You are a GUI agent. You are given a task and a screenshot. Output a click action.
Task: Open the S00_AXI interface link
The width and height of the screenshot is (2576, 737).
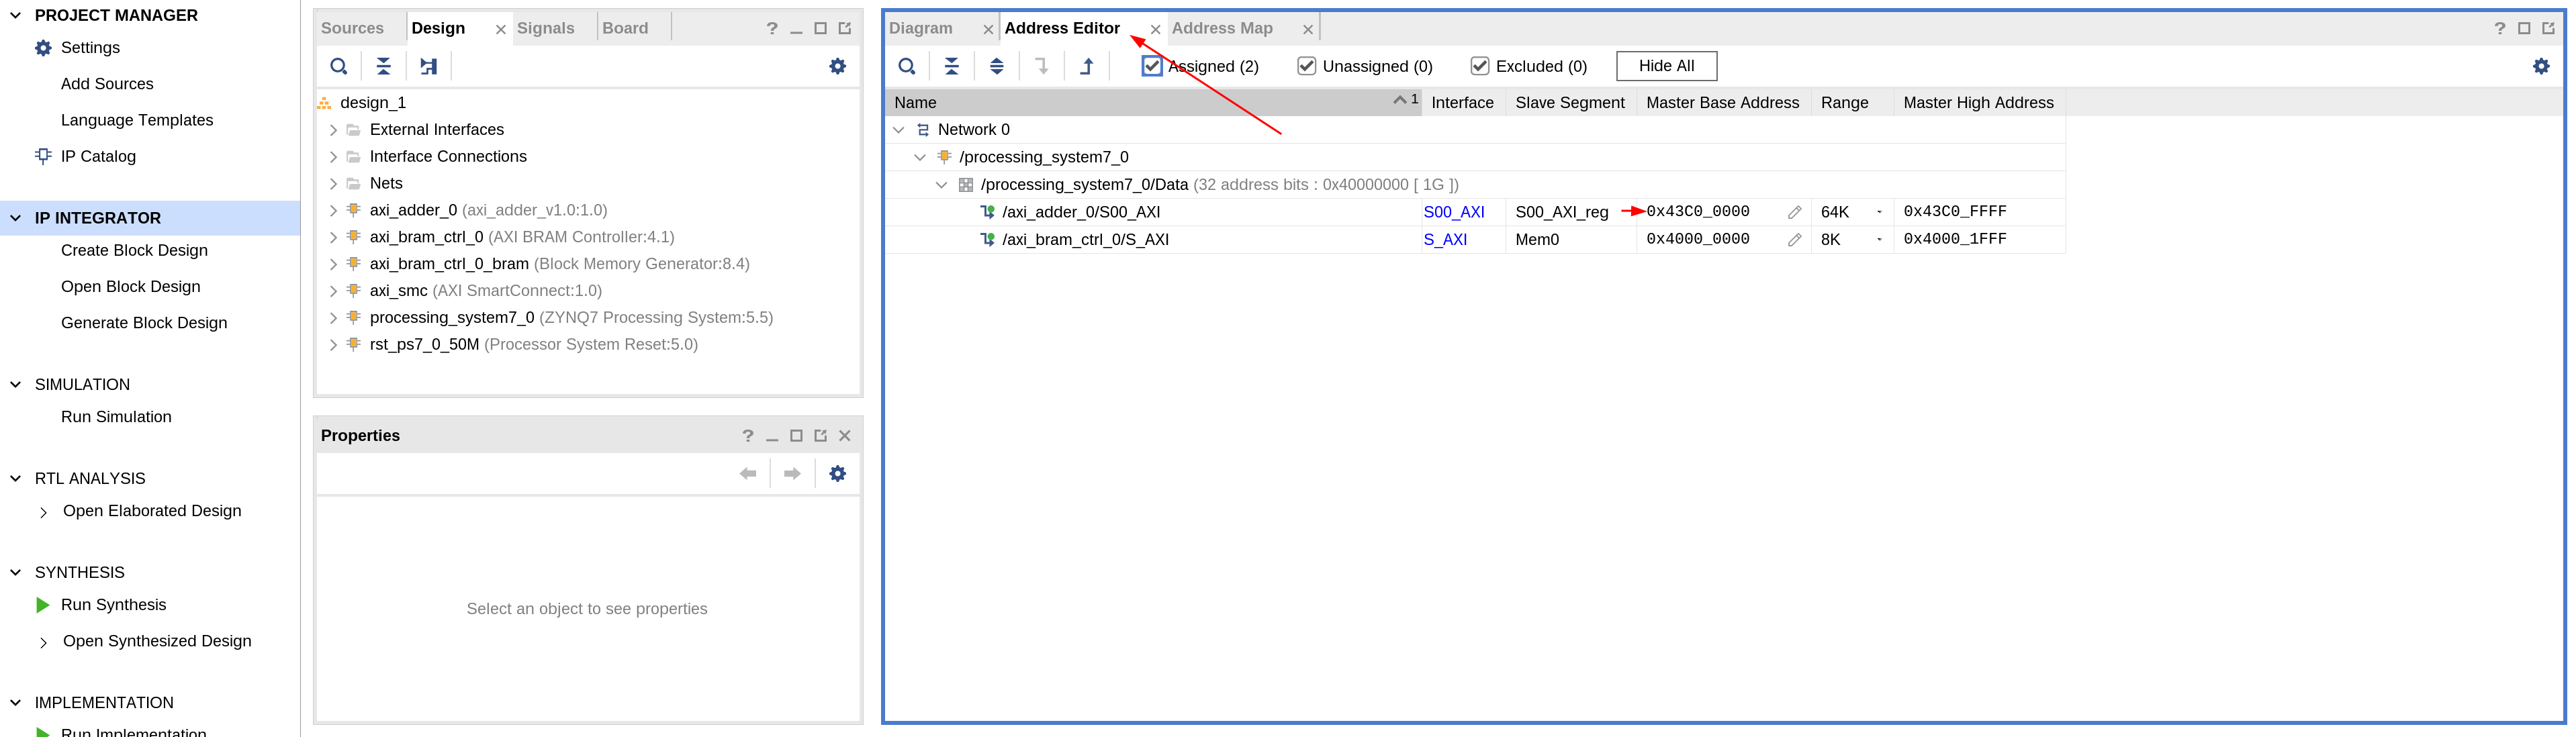[1454, 212]
